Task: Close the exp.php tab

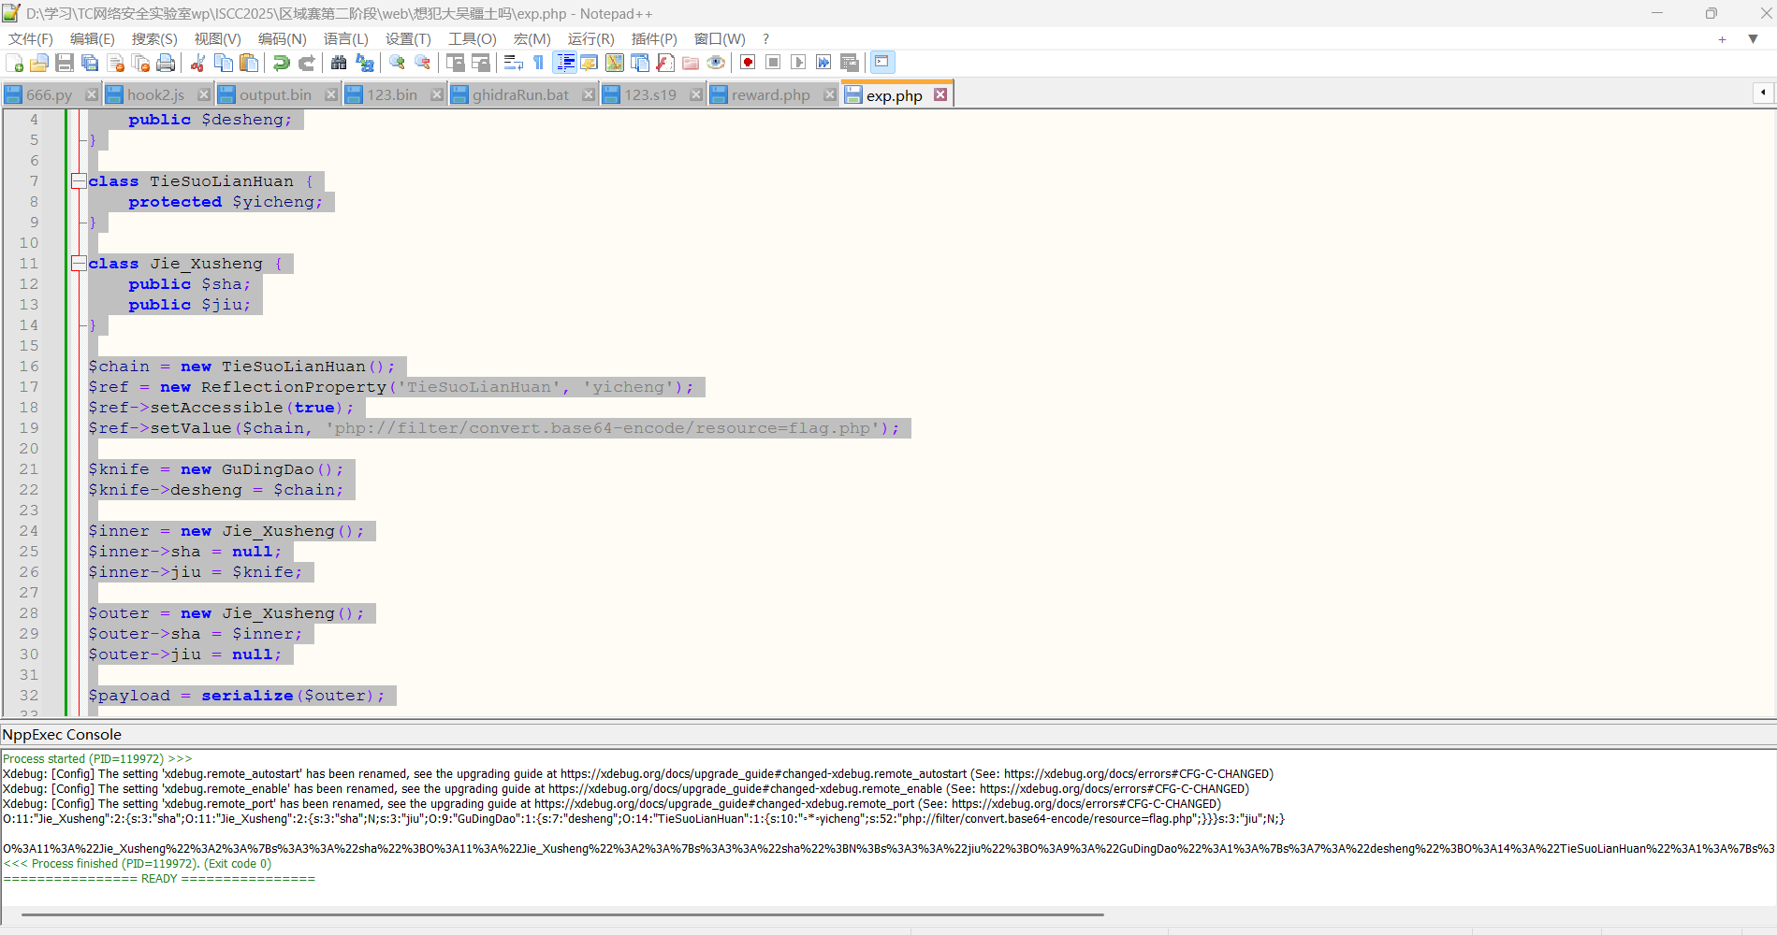Action: click(940, 94)
